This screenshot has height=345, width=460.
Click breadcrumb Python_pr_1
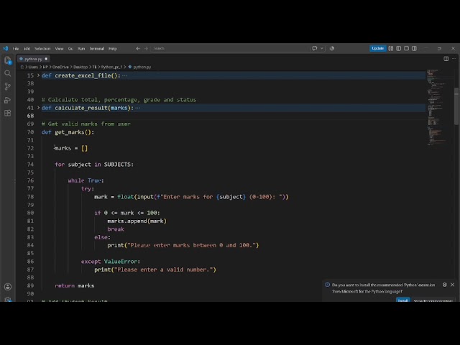(x=111, y=67)
